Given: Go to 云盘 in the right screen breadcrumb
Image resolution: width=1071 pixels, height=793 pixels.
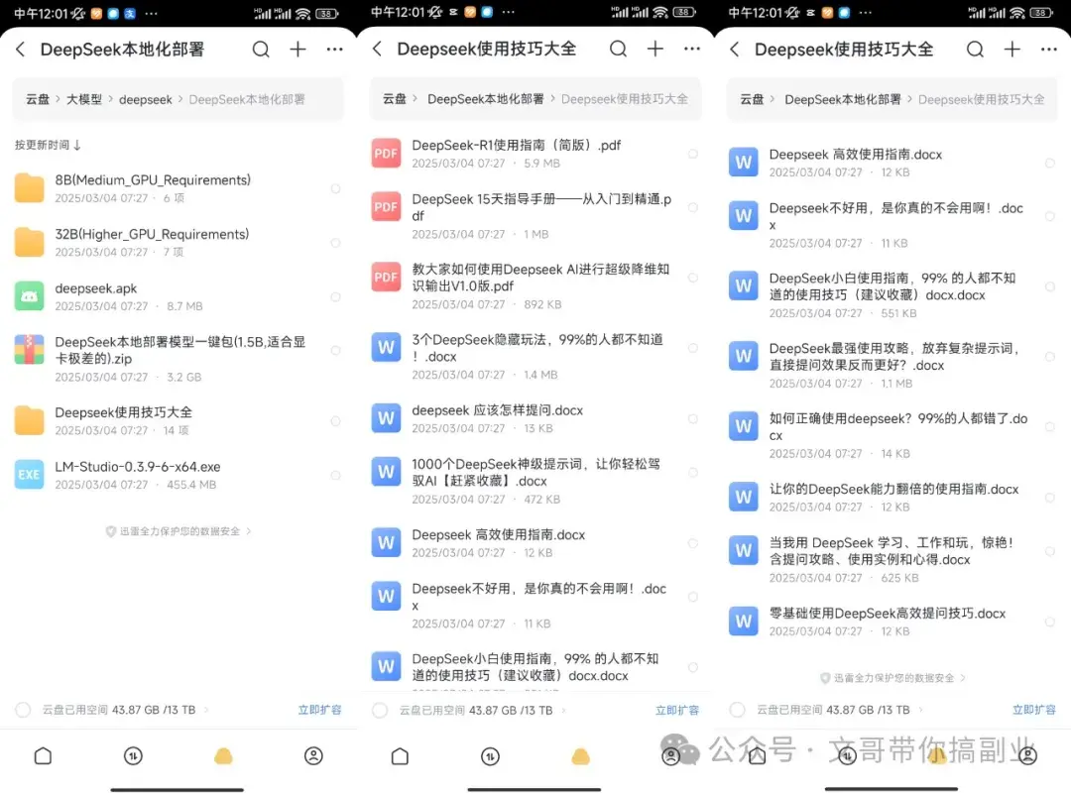Looking at the screenshot, I should (x=752, y=99).
